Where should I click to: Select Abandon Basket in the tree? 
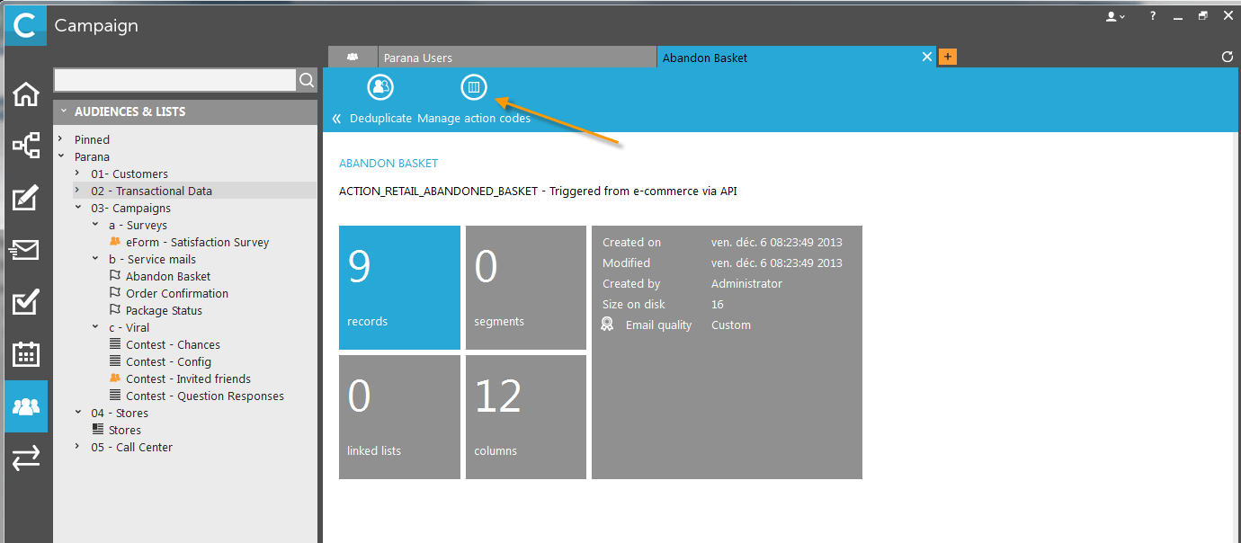(x=168, y=276)
